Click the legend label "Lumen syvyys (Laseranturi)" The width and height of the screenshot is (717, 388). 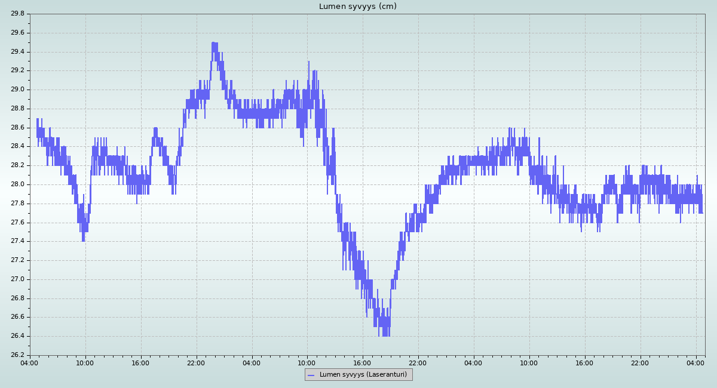click(363, 374)
